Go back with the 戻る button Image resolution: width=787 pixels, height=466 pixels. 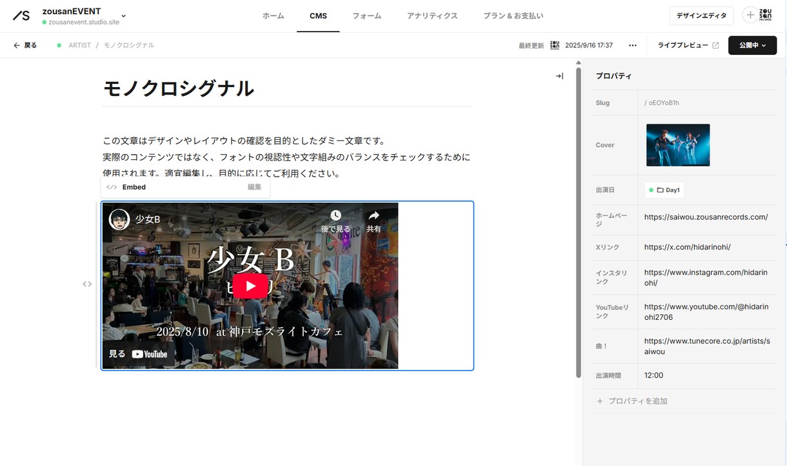point(25,45)
